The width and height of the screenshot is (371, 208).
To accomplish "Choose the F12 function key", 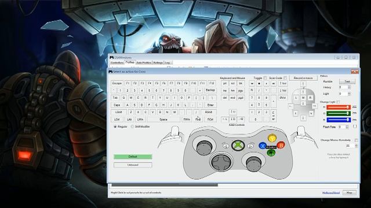I will point(212,83).
